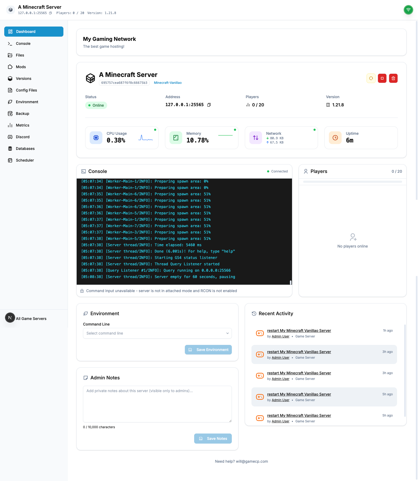The height and width of the screenshot is (481, 418).
Task: Click the Admin Notes note icon
Action: coord(86,378)
